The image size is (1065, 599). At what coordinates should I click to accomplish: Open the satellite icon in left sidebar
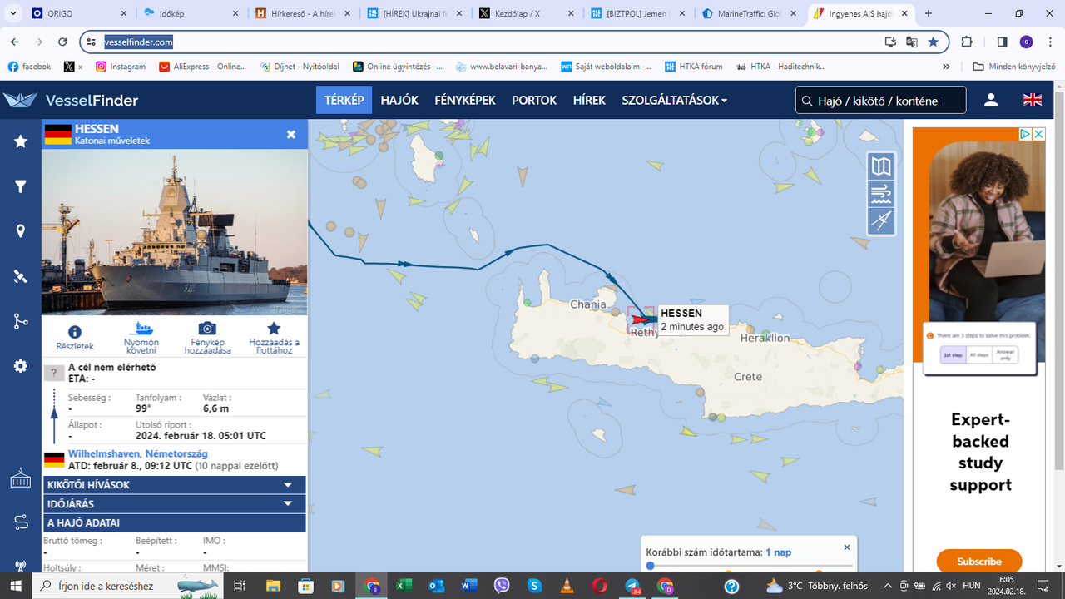pos(21,276)
